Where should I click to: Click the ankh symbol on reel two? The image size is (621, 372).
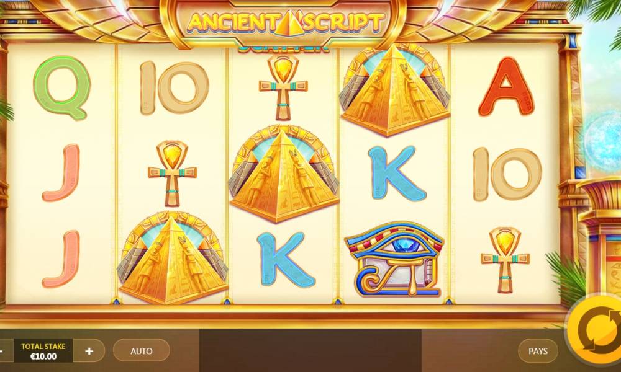[x=172, y=174]
